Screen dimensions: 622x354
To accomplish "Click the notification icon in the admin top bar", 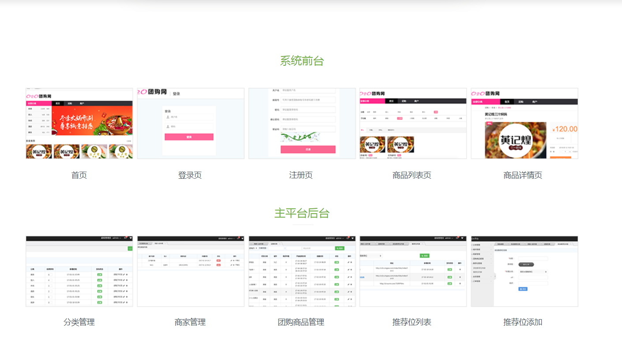I will (x=125, y=238).
